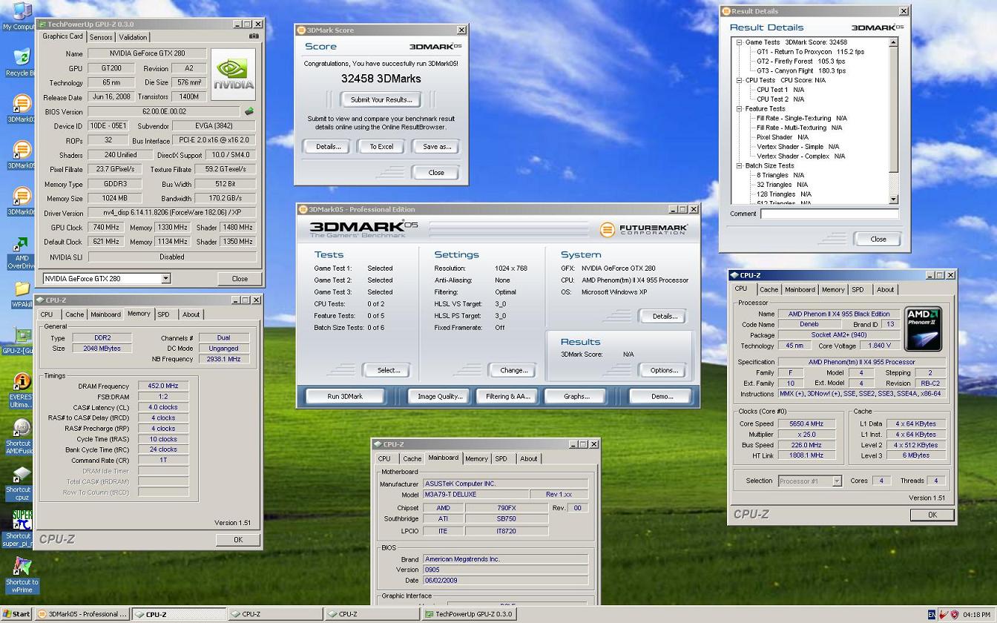Click the red bird tray icon
The width and height of the screenshot is (997, 623).
(944, 614)
